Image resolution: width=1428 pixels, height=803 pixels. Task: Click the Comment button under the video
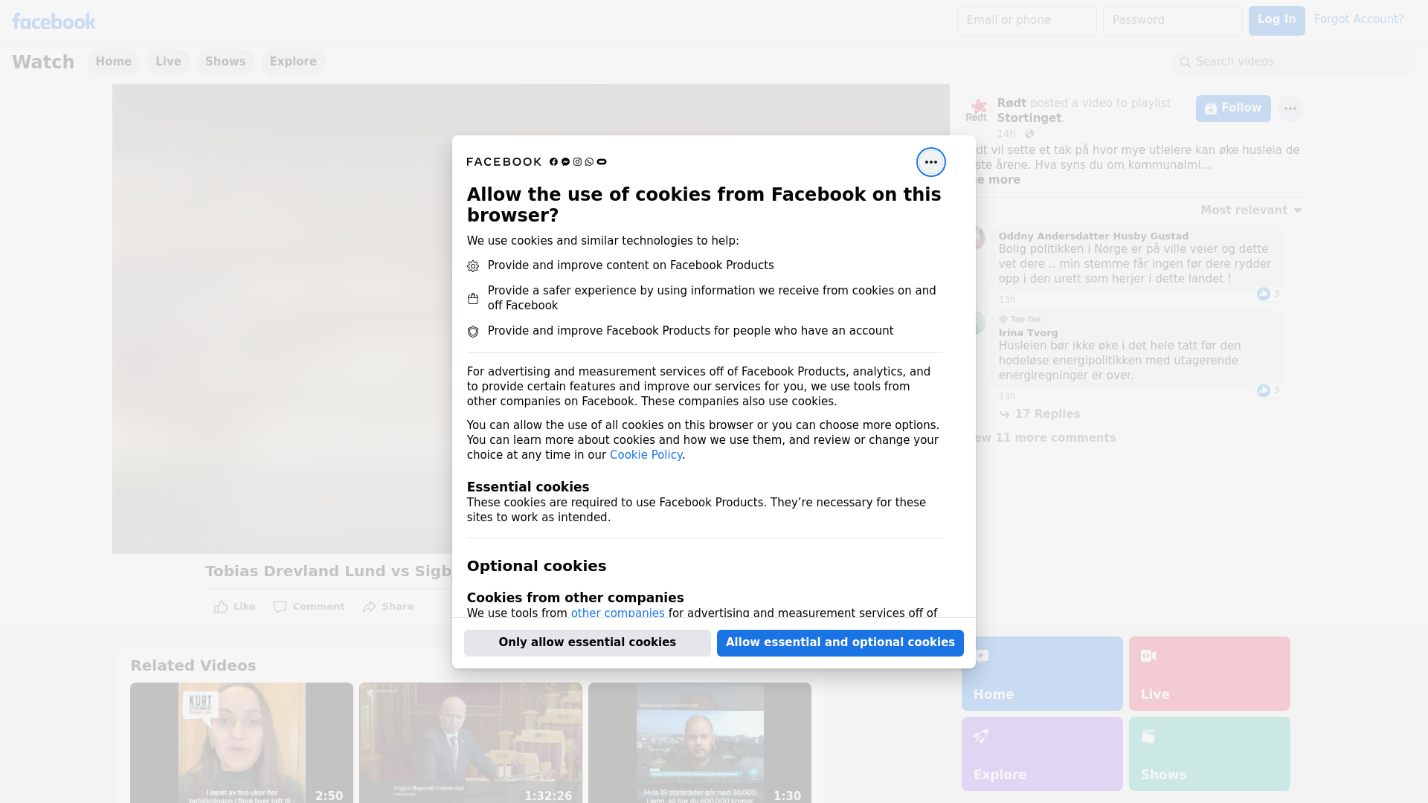[309, 607]
